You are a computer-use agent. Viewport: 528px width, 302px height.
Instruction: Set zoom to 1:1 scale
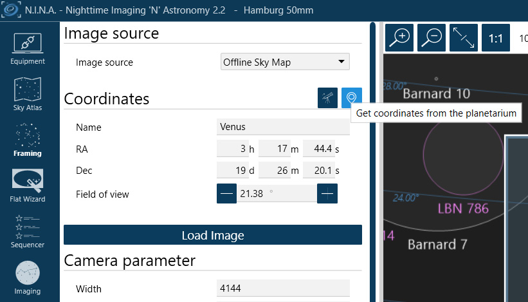(x=495, y=38)
